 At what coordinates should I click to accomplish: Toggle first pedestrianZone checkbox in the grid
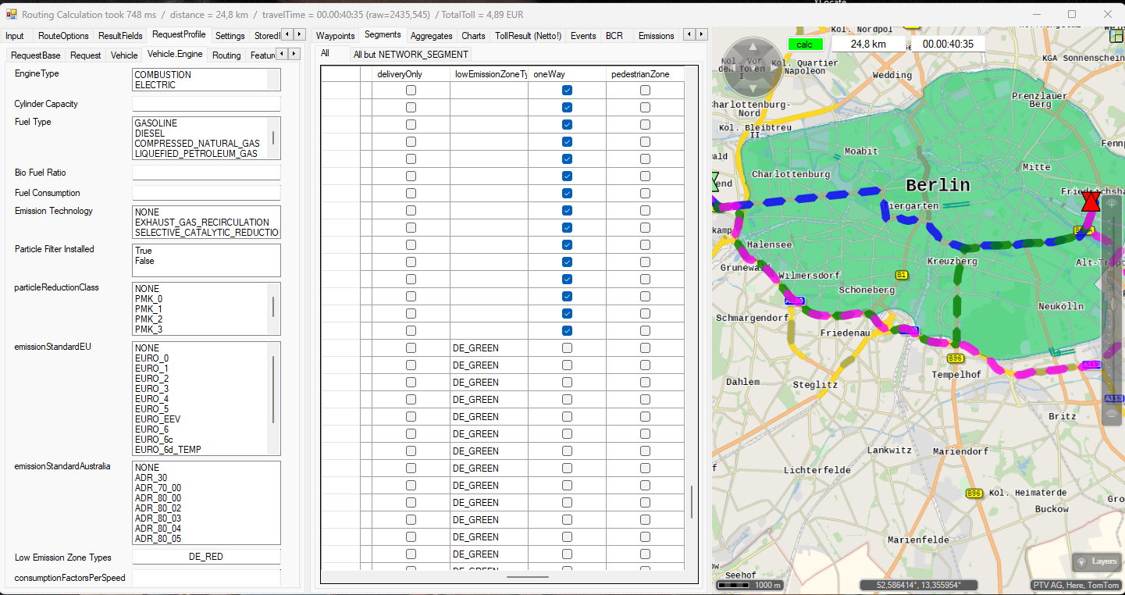645,91
